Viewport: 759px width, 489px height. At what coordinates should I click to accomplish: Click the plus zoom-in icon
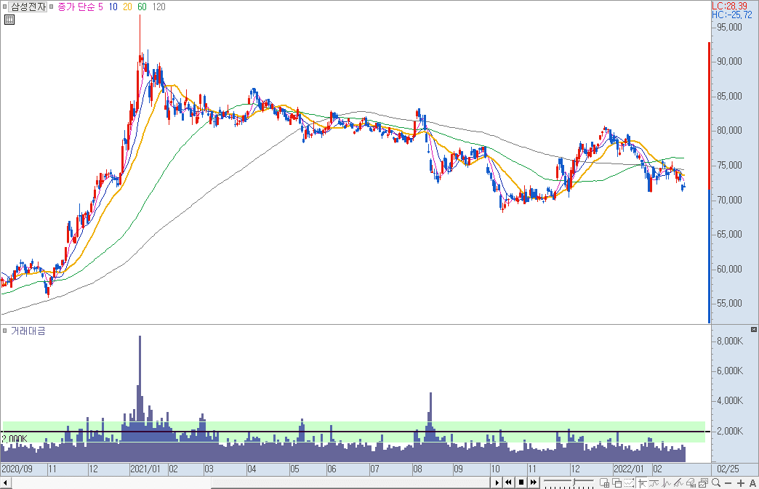(741, 482)
